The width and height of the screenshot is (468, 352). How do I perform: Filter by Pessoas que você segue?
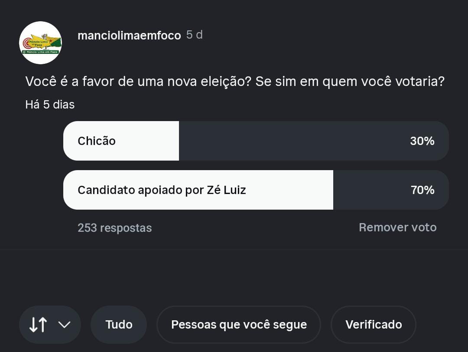coord(239,325)
